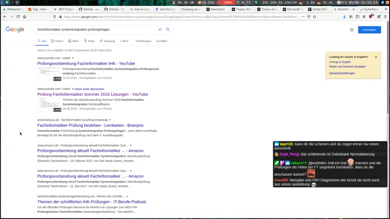Open the Firefox hamburger menu

click(x=385, y=17)
